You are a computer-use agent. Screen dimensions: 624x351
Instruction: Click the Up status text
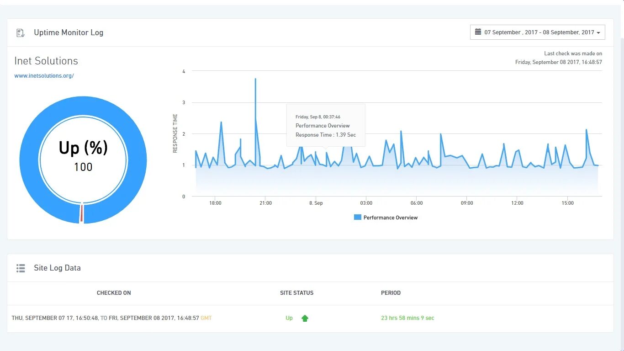(289, 318)
